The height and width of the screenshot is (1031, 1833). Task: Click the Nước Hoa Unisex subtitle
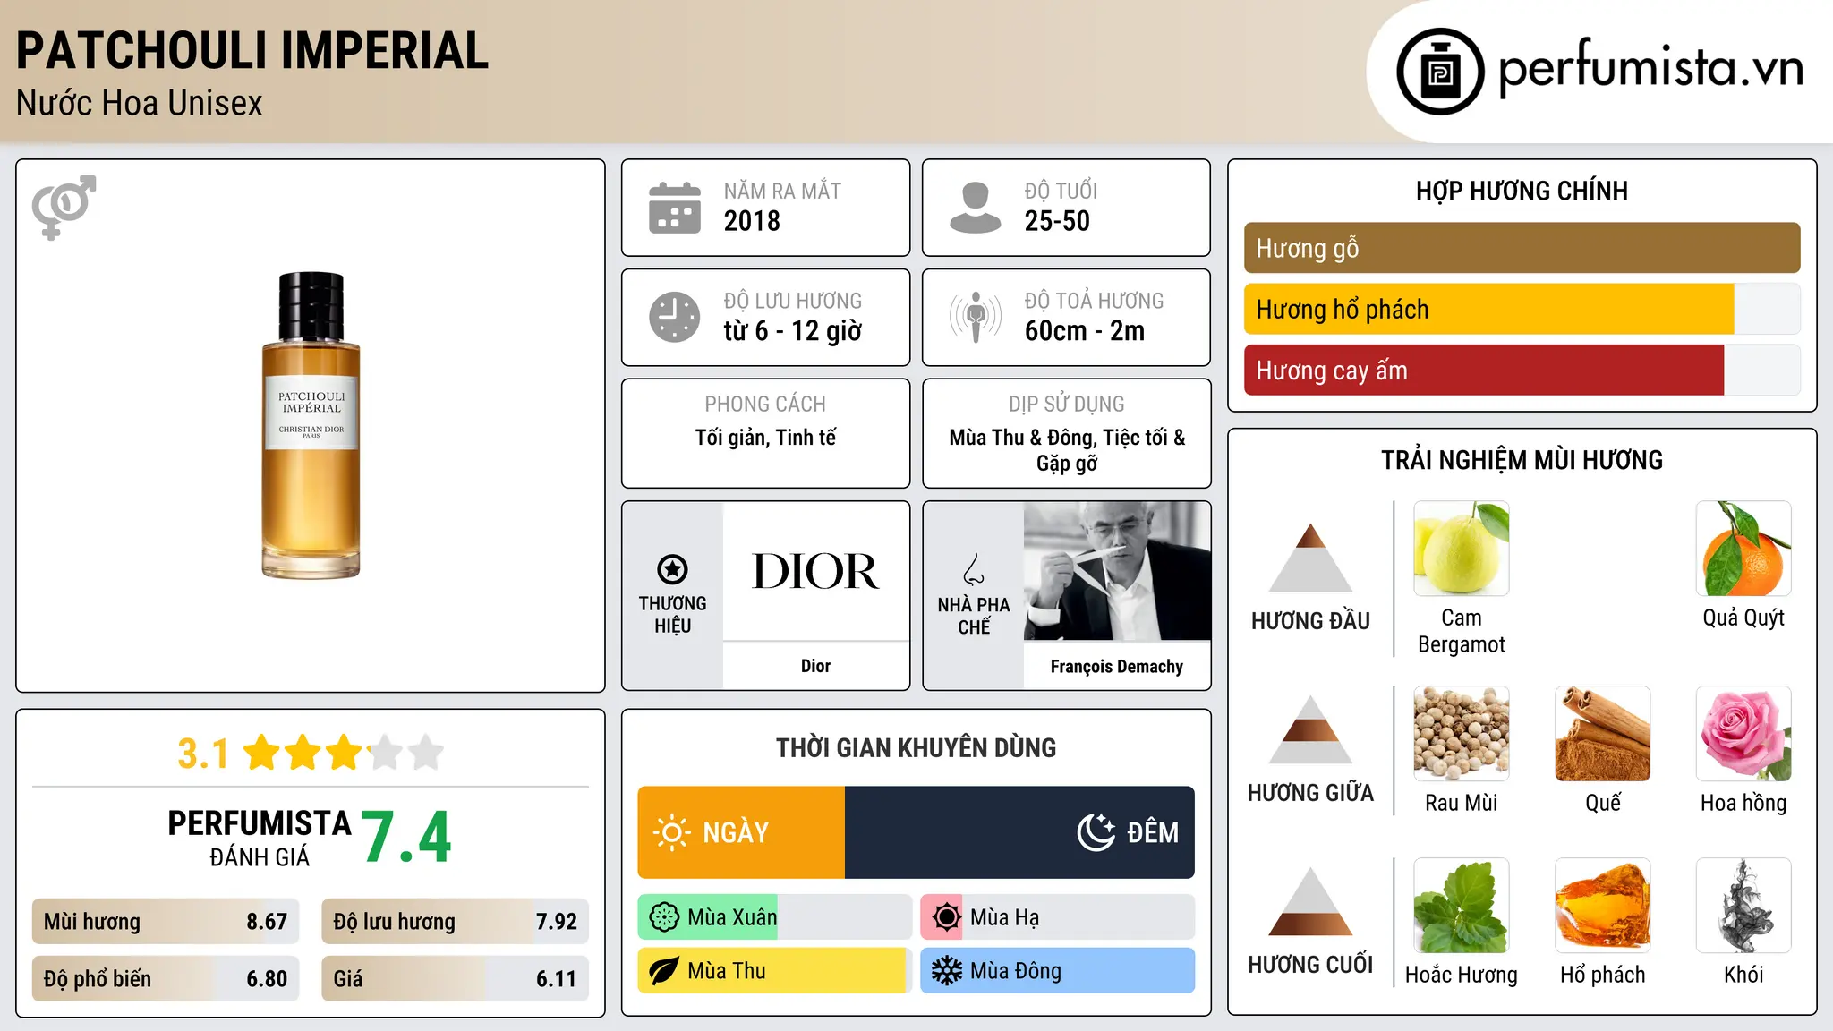(140, 104)
